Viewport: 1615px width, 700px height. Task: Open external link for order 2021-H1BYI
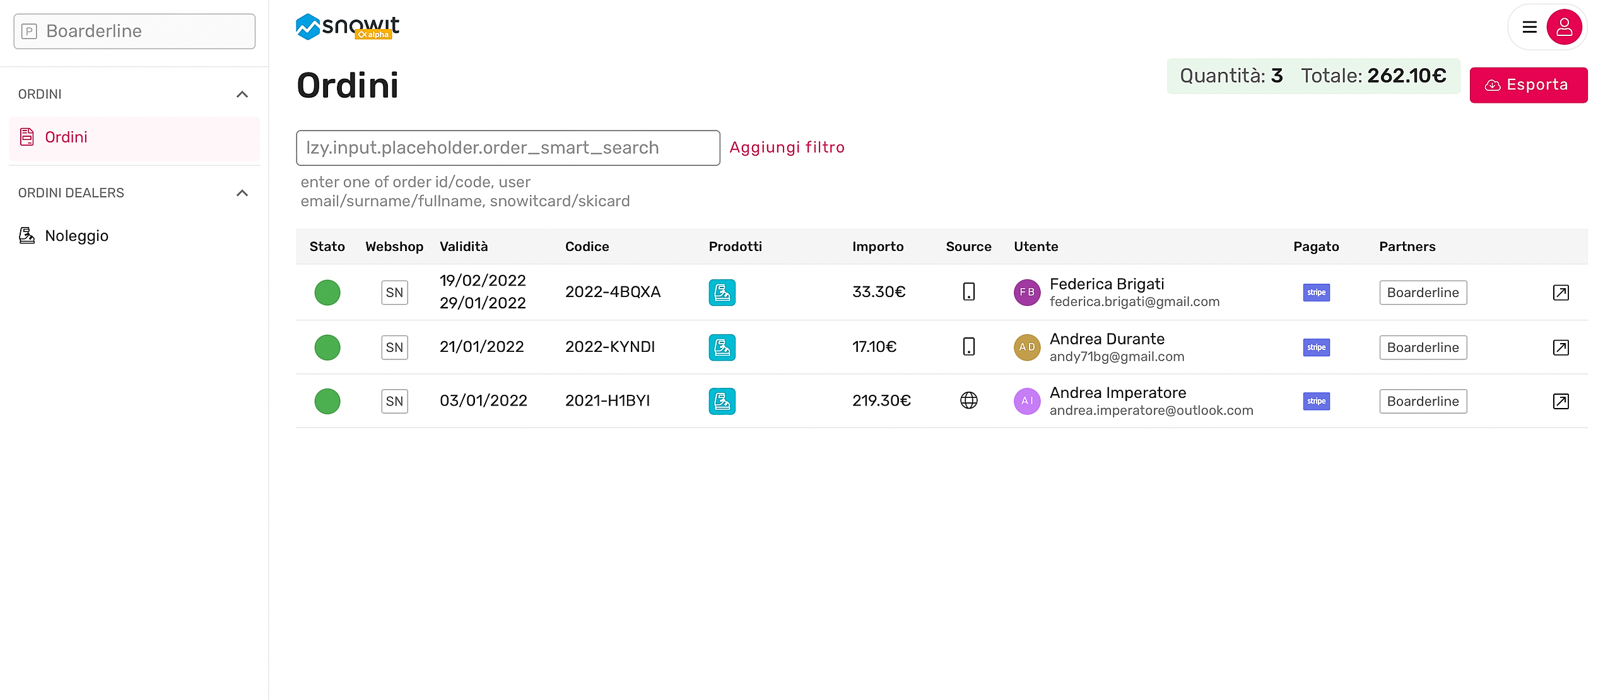point(1560,401)
